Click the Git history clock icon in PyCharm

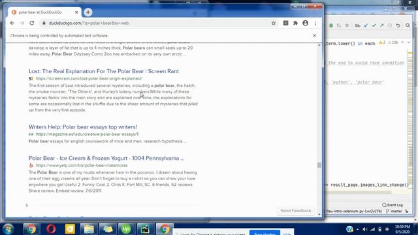[x=390, y=25]
